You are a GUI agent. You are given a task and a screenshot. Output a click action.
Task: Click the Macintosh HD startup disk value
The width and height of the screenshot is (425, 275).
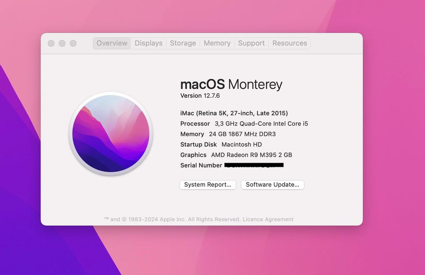(x=242, y=145)
